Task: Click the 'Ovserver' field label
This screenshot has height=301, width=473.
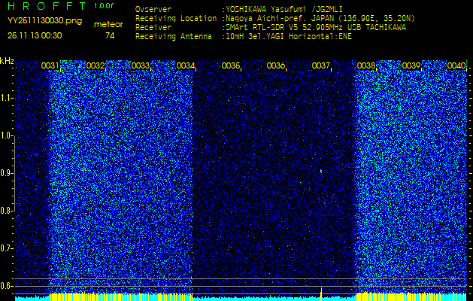Action: click(153, 10)
